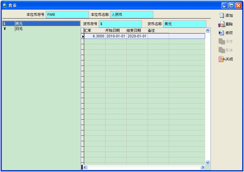Click the grid's vertical scrollbar down arrow
Viewport: 244px width, 172px height.
[208, 162]
